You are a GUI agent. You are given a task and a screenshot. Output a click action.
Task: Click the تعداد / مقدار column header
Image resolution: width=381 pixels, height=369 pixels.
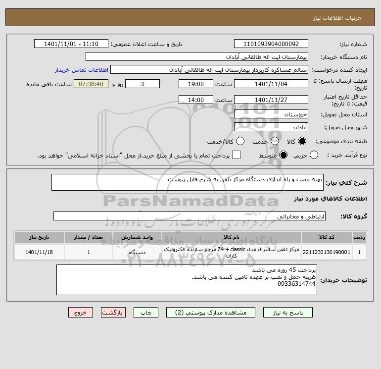[x=89, y=237]
